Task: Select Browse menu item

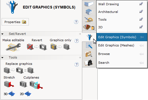Action: pyautogui.click(x=122, y=54)
